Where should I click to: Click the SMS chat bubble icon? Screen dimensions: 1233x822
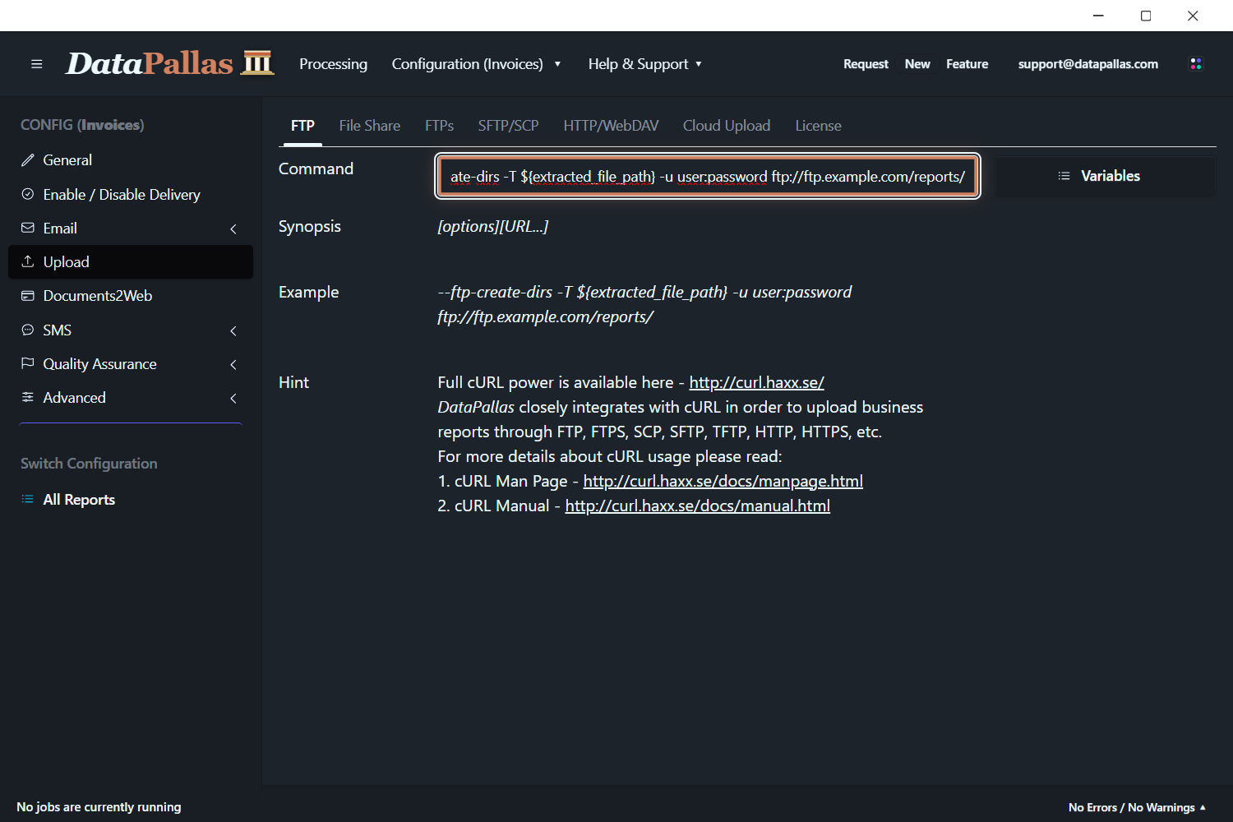coord(28,330)
